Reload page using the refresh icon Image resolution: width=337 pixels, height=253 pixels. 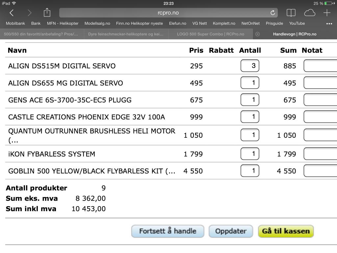click(272, 13)
